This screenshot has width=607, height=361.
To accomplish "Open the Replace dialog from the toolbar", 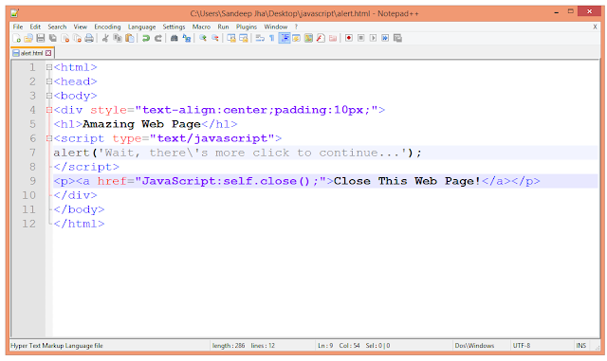I will pyautogui.click(x=187, y=38).
